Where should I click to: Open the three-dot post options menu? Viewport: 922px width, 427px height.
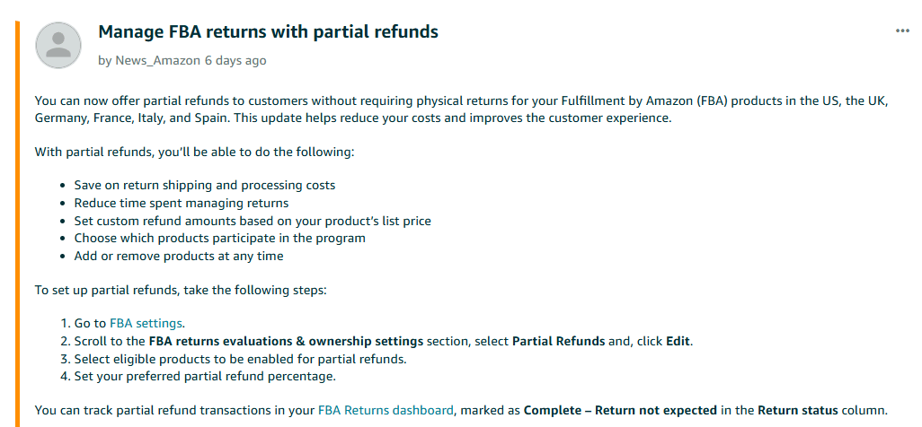902,31
